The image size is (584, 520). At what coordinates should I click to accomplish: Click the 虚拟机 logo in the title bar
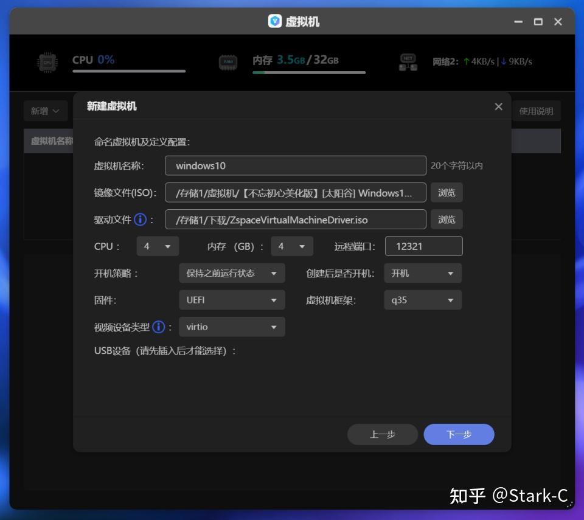pyautogui.click(x=275, y=22)
